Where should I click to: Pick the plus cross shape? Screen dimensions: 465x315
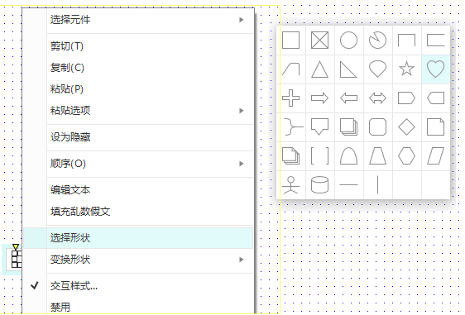click(290, 98)
